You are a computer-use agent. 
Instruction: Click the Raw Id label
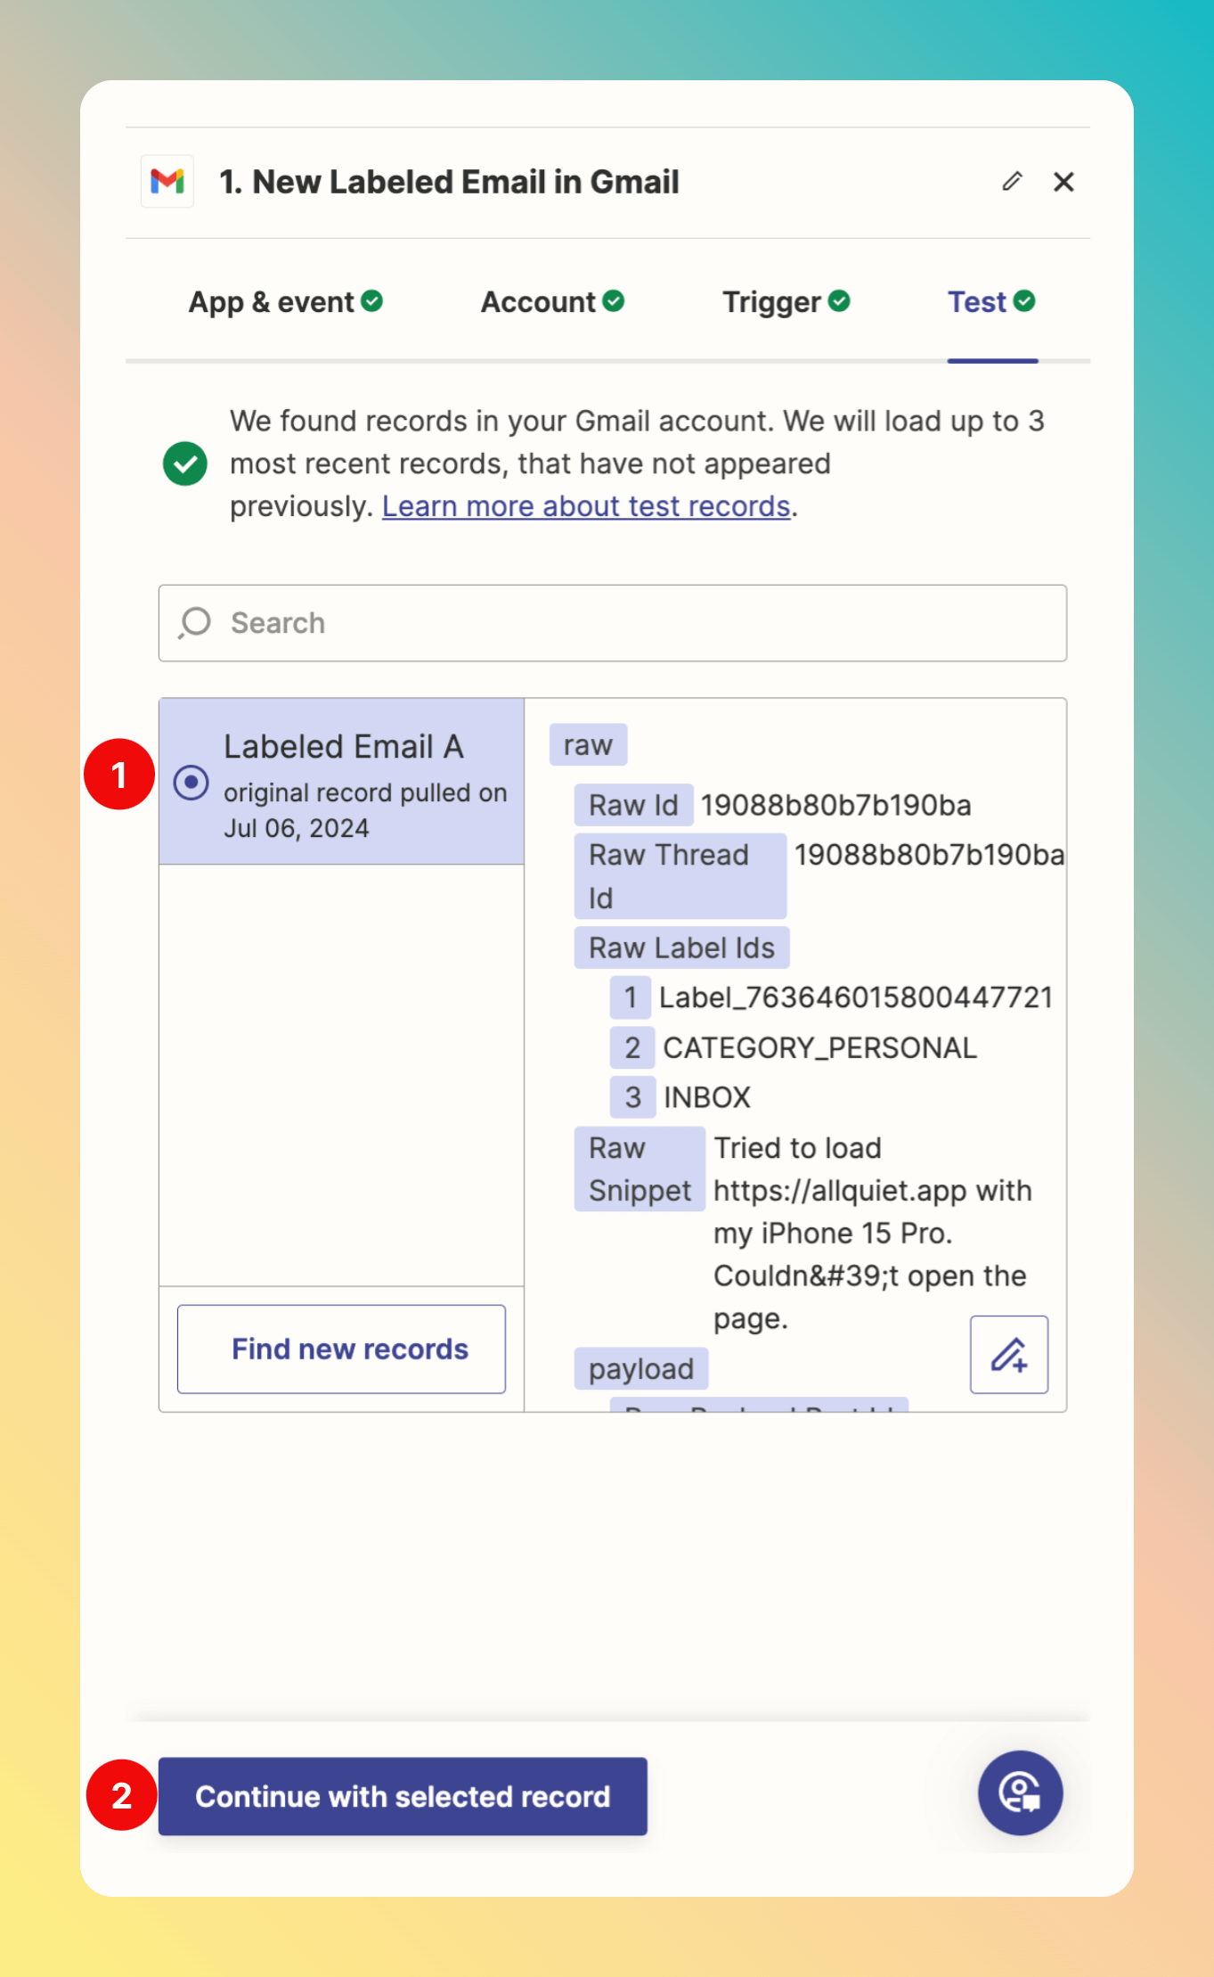(x=633, y=805)
